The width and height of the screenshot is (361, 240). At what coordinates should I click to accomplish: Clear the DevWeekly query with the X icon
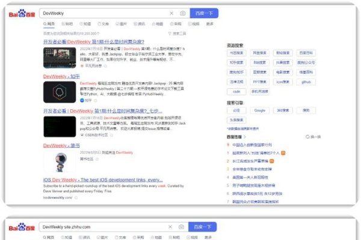click(171, 13)
